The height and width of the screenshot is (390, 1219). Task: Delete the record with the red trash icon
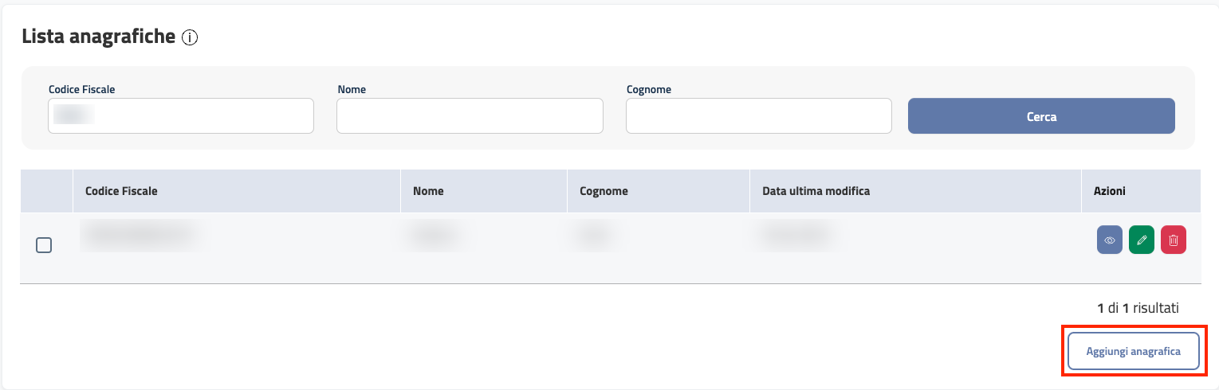tap(1173, 240)
